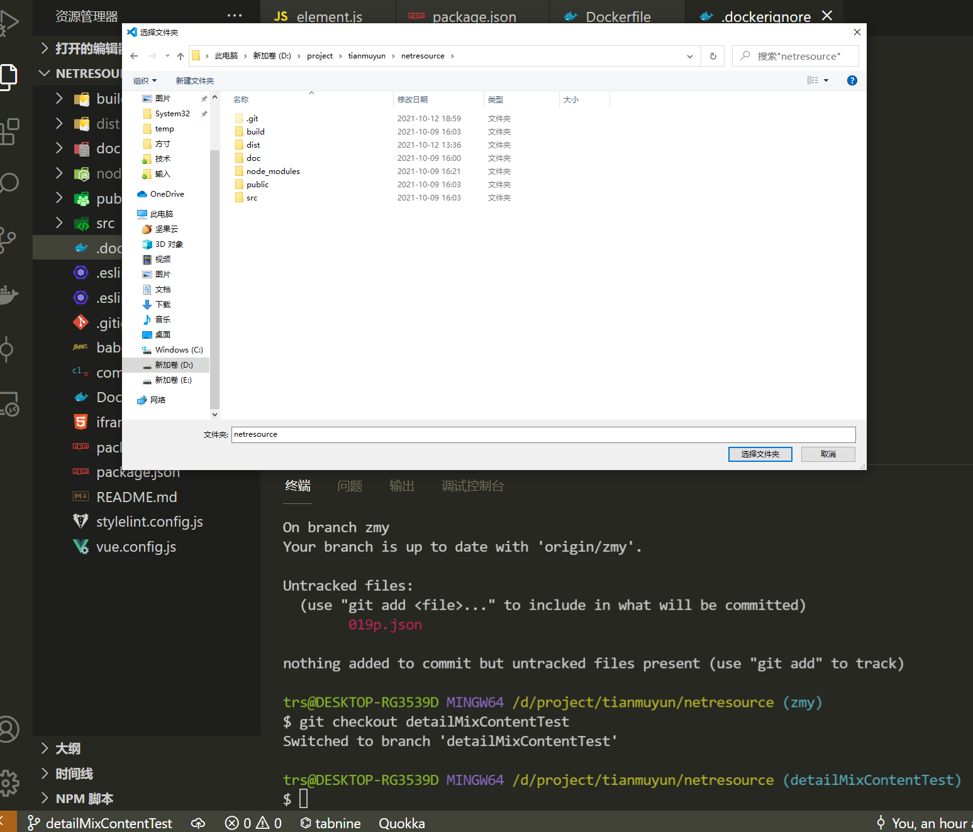Click the 选择文件夹 confirm button
Viewport: 973px width, 832px height.
[x=760, y=454]
